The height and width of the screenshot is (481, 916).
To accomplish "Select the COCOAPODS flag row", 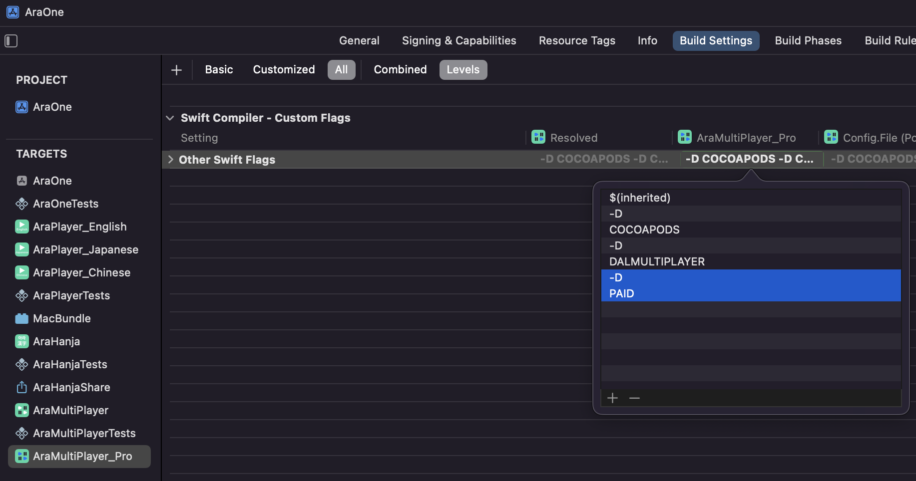I will pyautogui.click(x=751, y=230).
